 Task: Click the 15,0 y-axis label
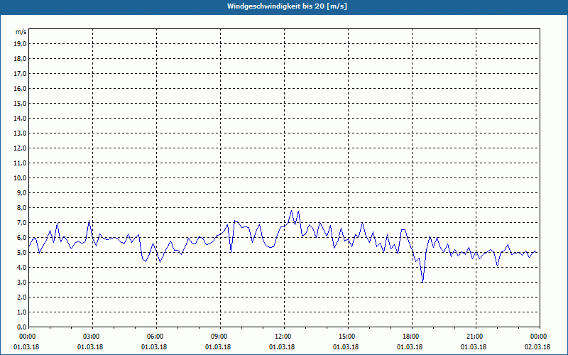point(20,103)
